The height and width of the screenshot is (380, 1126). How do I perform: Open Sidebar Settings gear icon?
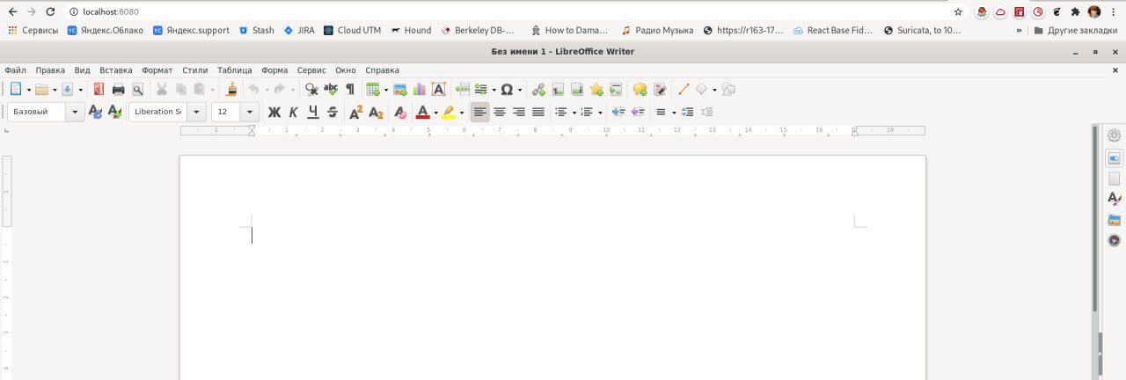pyautogui.click(x=1114, y=135)
